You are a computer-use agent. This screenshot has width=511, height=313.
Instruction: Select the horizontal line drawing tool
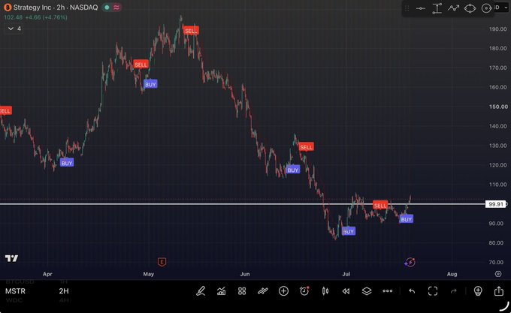[421, 8]
